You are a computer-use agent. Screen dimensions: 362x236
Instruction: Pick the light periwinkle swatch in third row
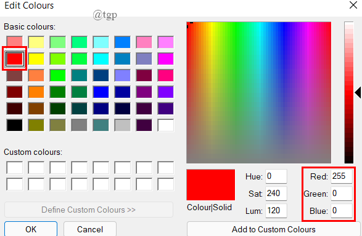coord(123,76)
